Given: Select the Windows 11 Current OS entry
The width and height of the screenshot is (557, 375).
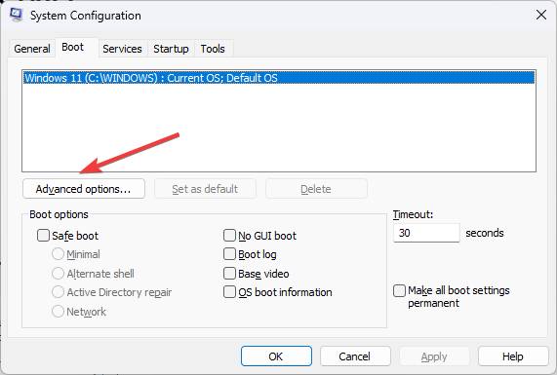Looking at the screenshot, I should tap(279, 78).
